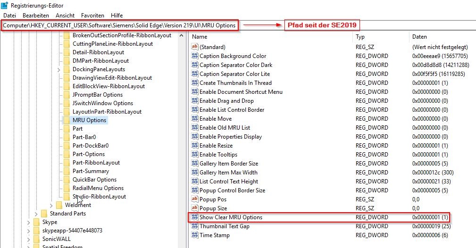Select the List Control Text Height entry

(x=229, y=182)
